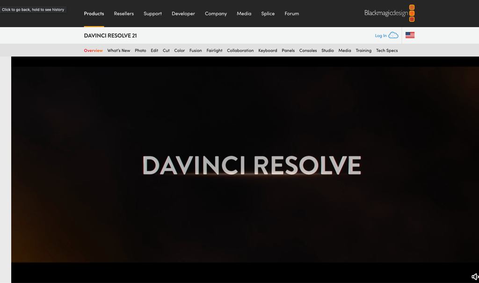Open the Cut tab
The width and height of the screenshot is (479, 283).
[166, 51]
